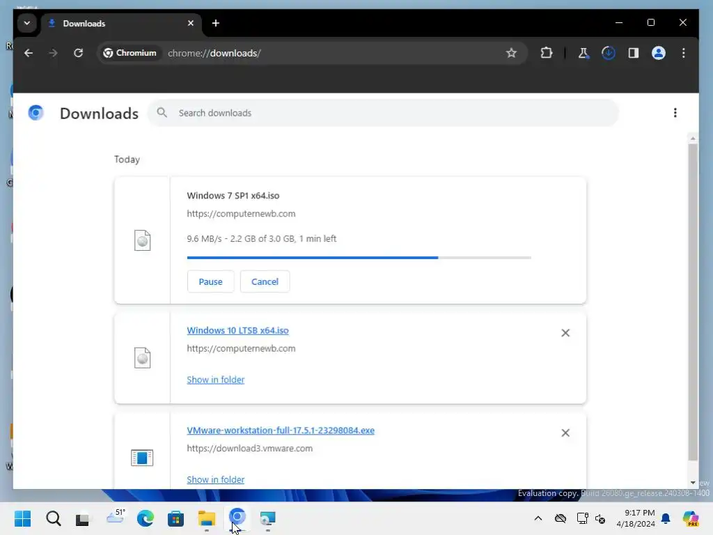
Task: Open the clock showing 9:17 PM
Action: (x=635, y=518)
